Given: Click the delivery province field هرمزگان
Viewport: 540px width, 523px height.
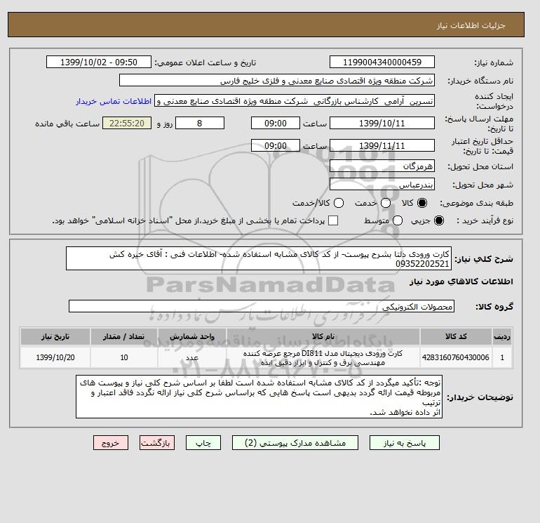Looking at the screenshot, I should click(382, 166).
